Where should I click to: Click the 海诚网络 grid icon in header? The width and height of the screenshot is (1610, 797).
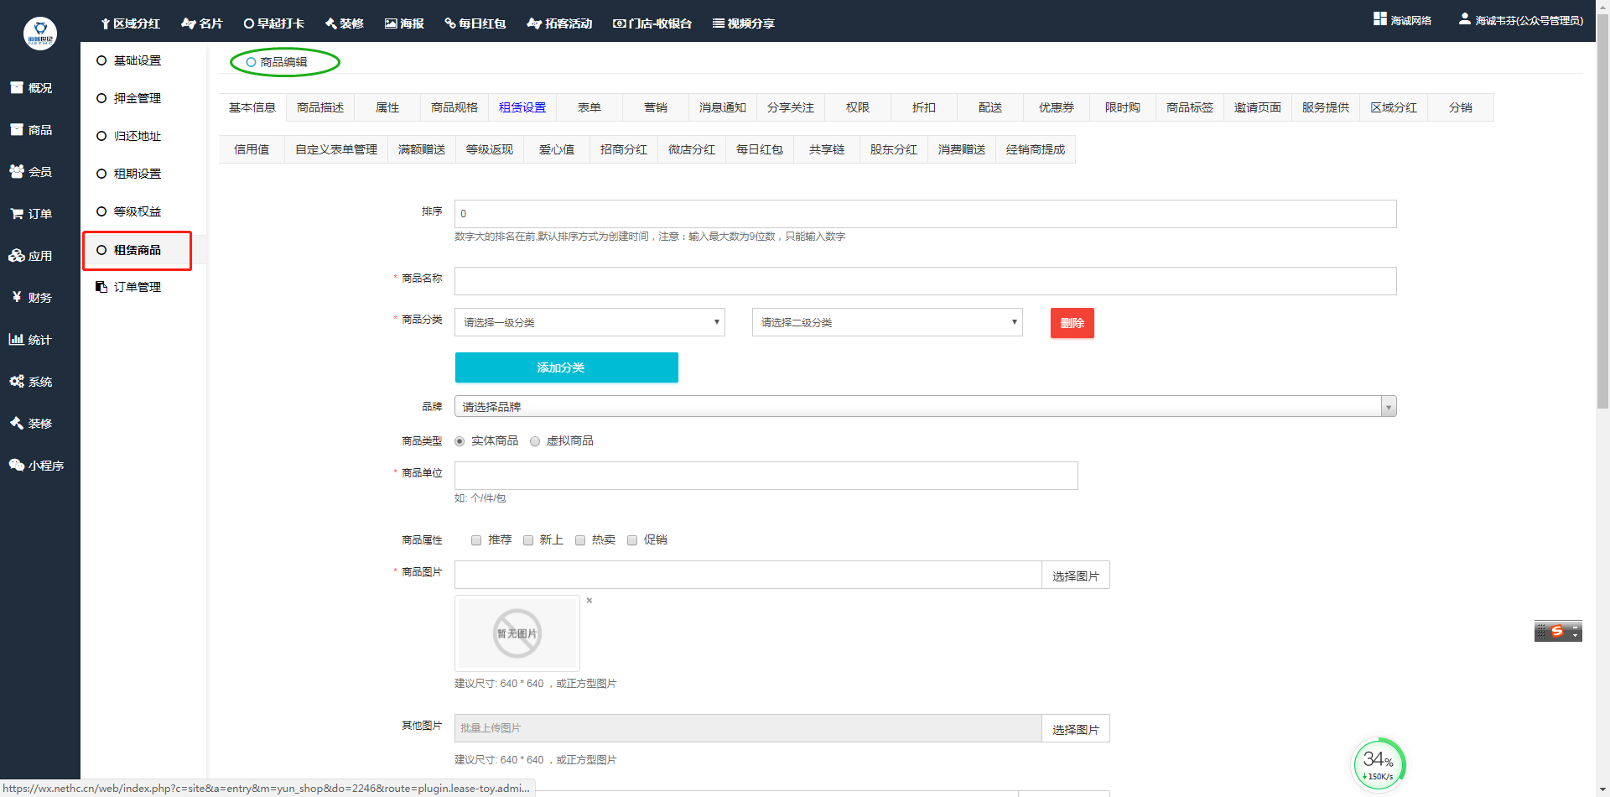tap(1379, 18)
